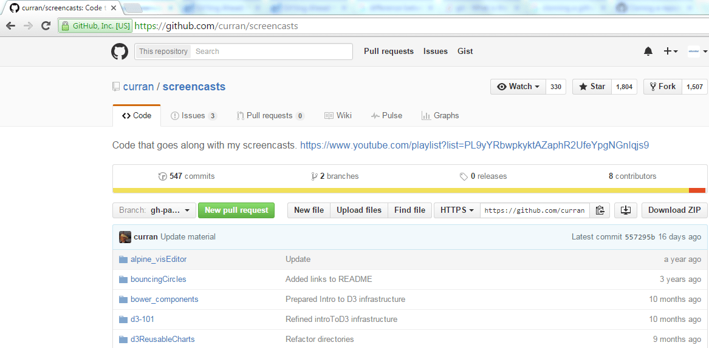This screenshot has width=709, height=348.
Task: Click the This repository search scope
Action: [x=163, y=52]
